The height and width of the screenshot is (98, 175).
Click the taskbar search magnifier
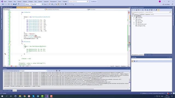tap(7, 96)
